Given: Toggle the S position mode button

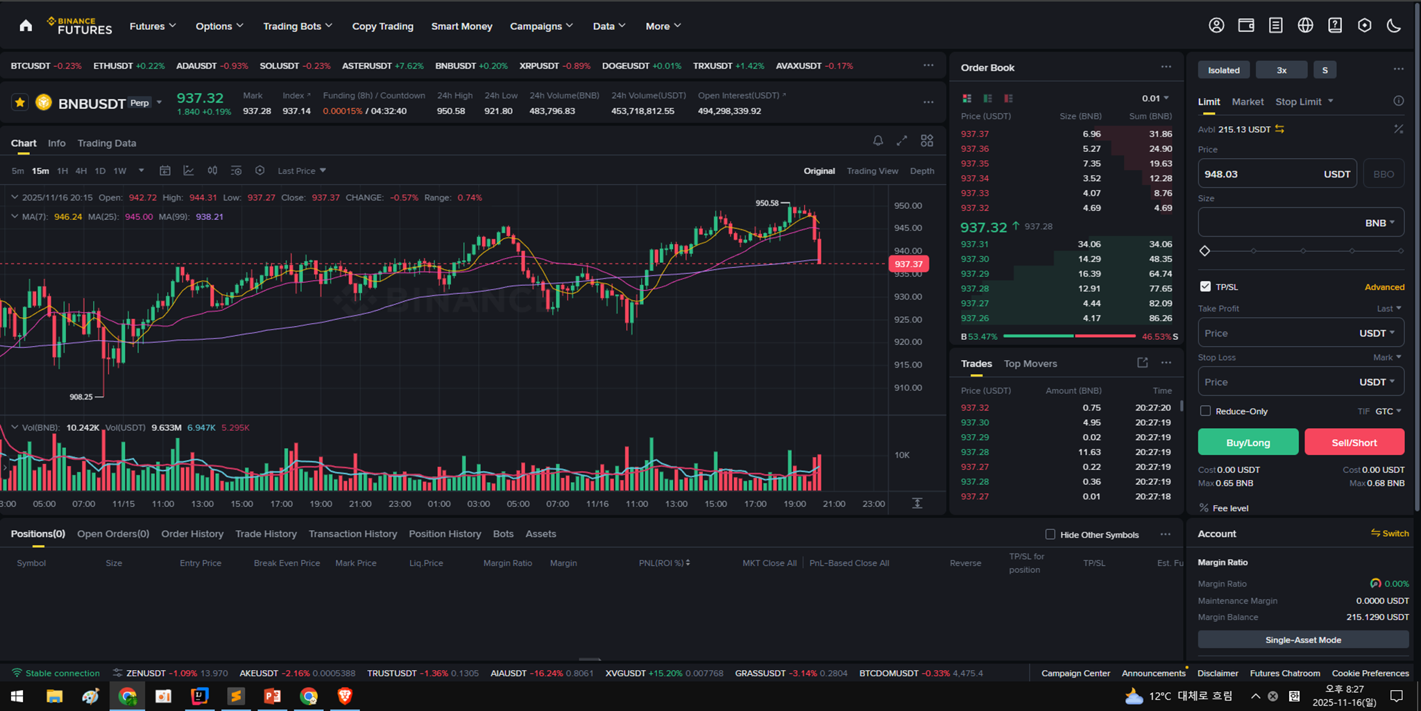Looking at the screenshot, I should tap(1325, 70).
